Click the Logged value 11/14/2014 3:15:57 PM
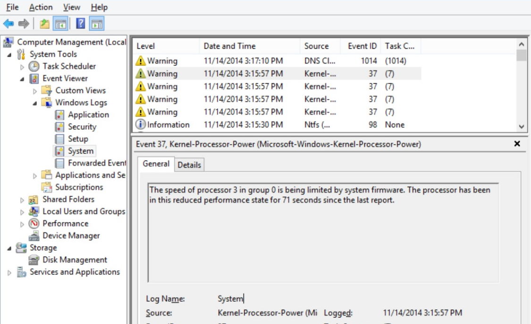The width and height of the screenshot is (531, 324). click(x=422, y=313)
